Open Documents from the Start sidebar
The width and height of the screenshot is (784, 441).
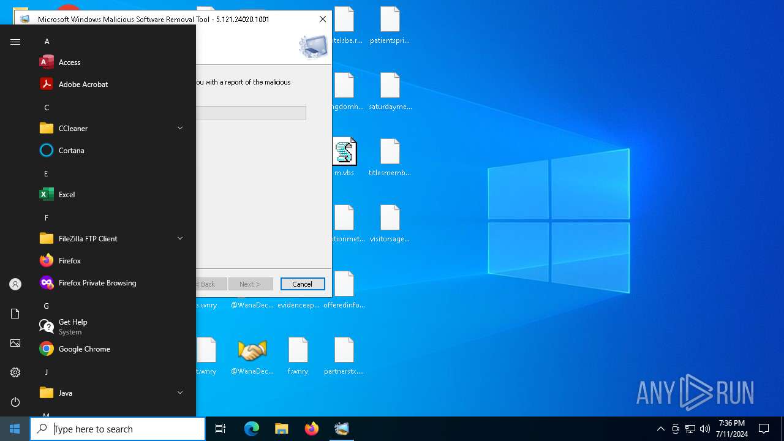[x=15, y=314]
